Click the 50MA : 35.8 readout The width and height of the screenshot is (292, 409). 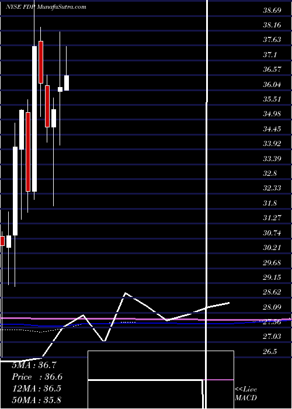coord(37,400)
